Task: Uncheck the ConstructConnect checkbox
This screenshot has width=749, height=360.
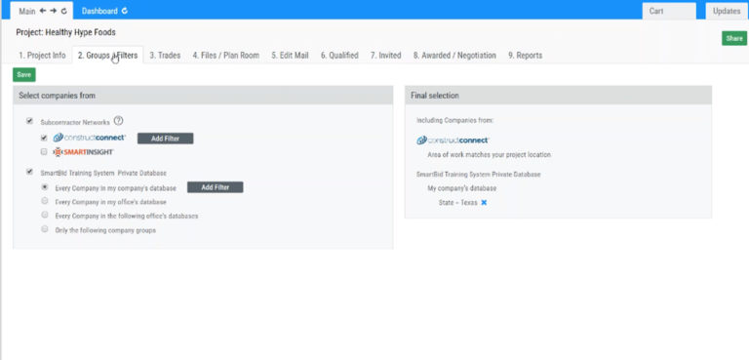Action: coord(44,138)
